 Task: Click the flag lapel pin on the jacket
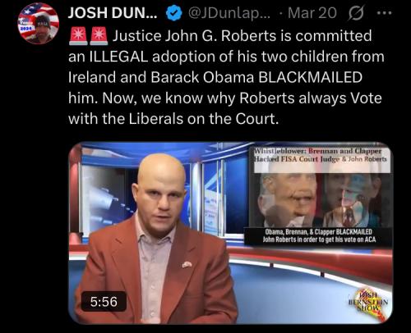[187, 264]
